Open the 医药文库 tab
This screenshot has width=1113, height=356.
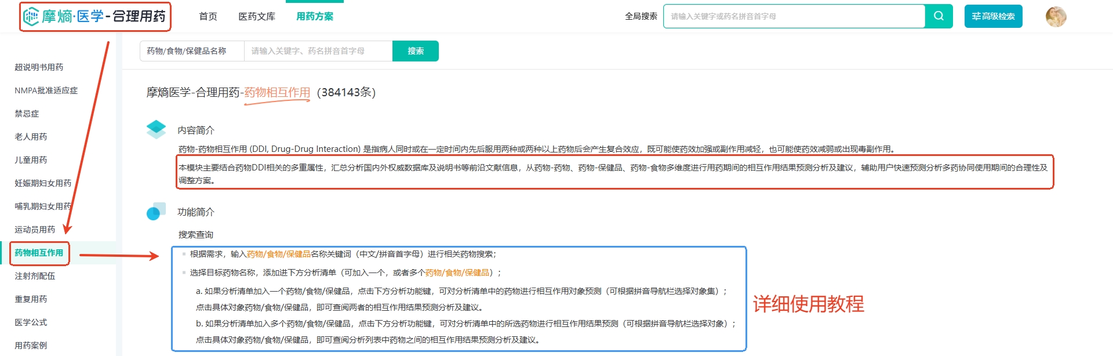pyautogui.click(x=257, y=16)
